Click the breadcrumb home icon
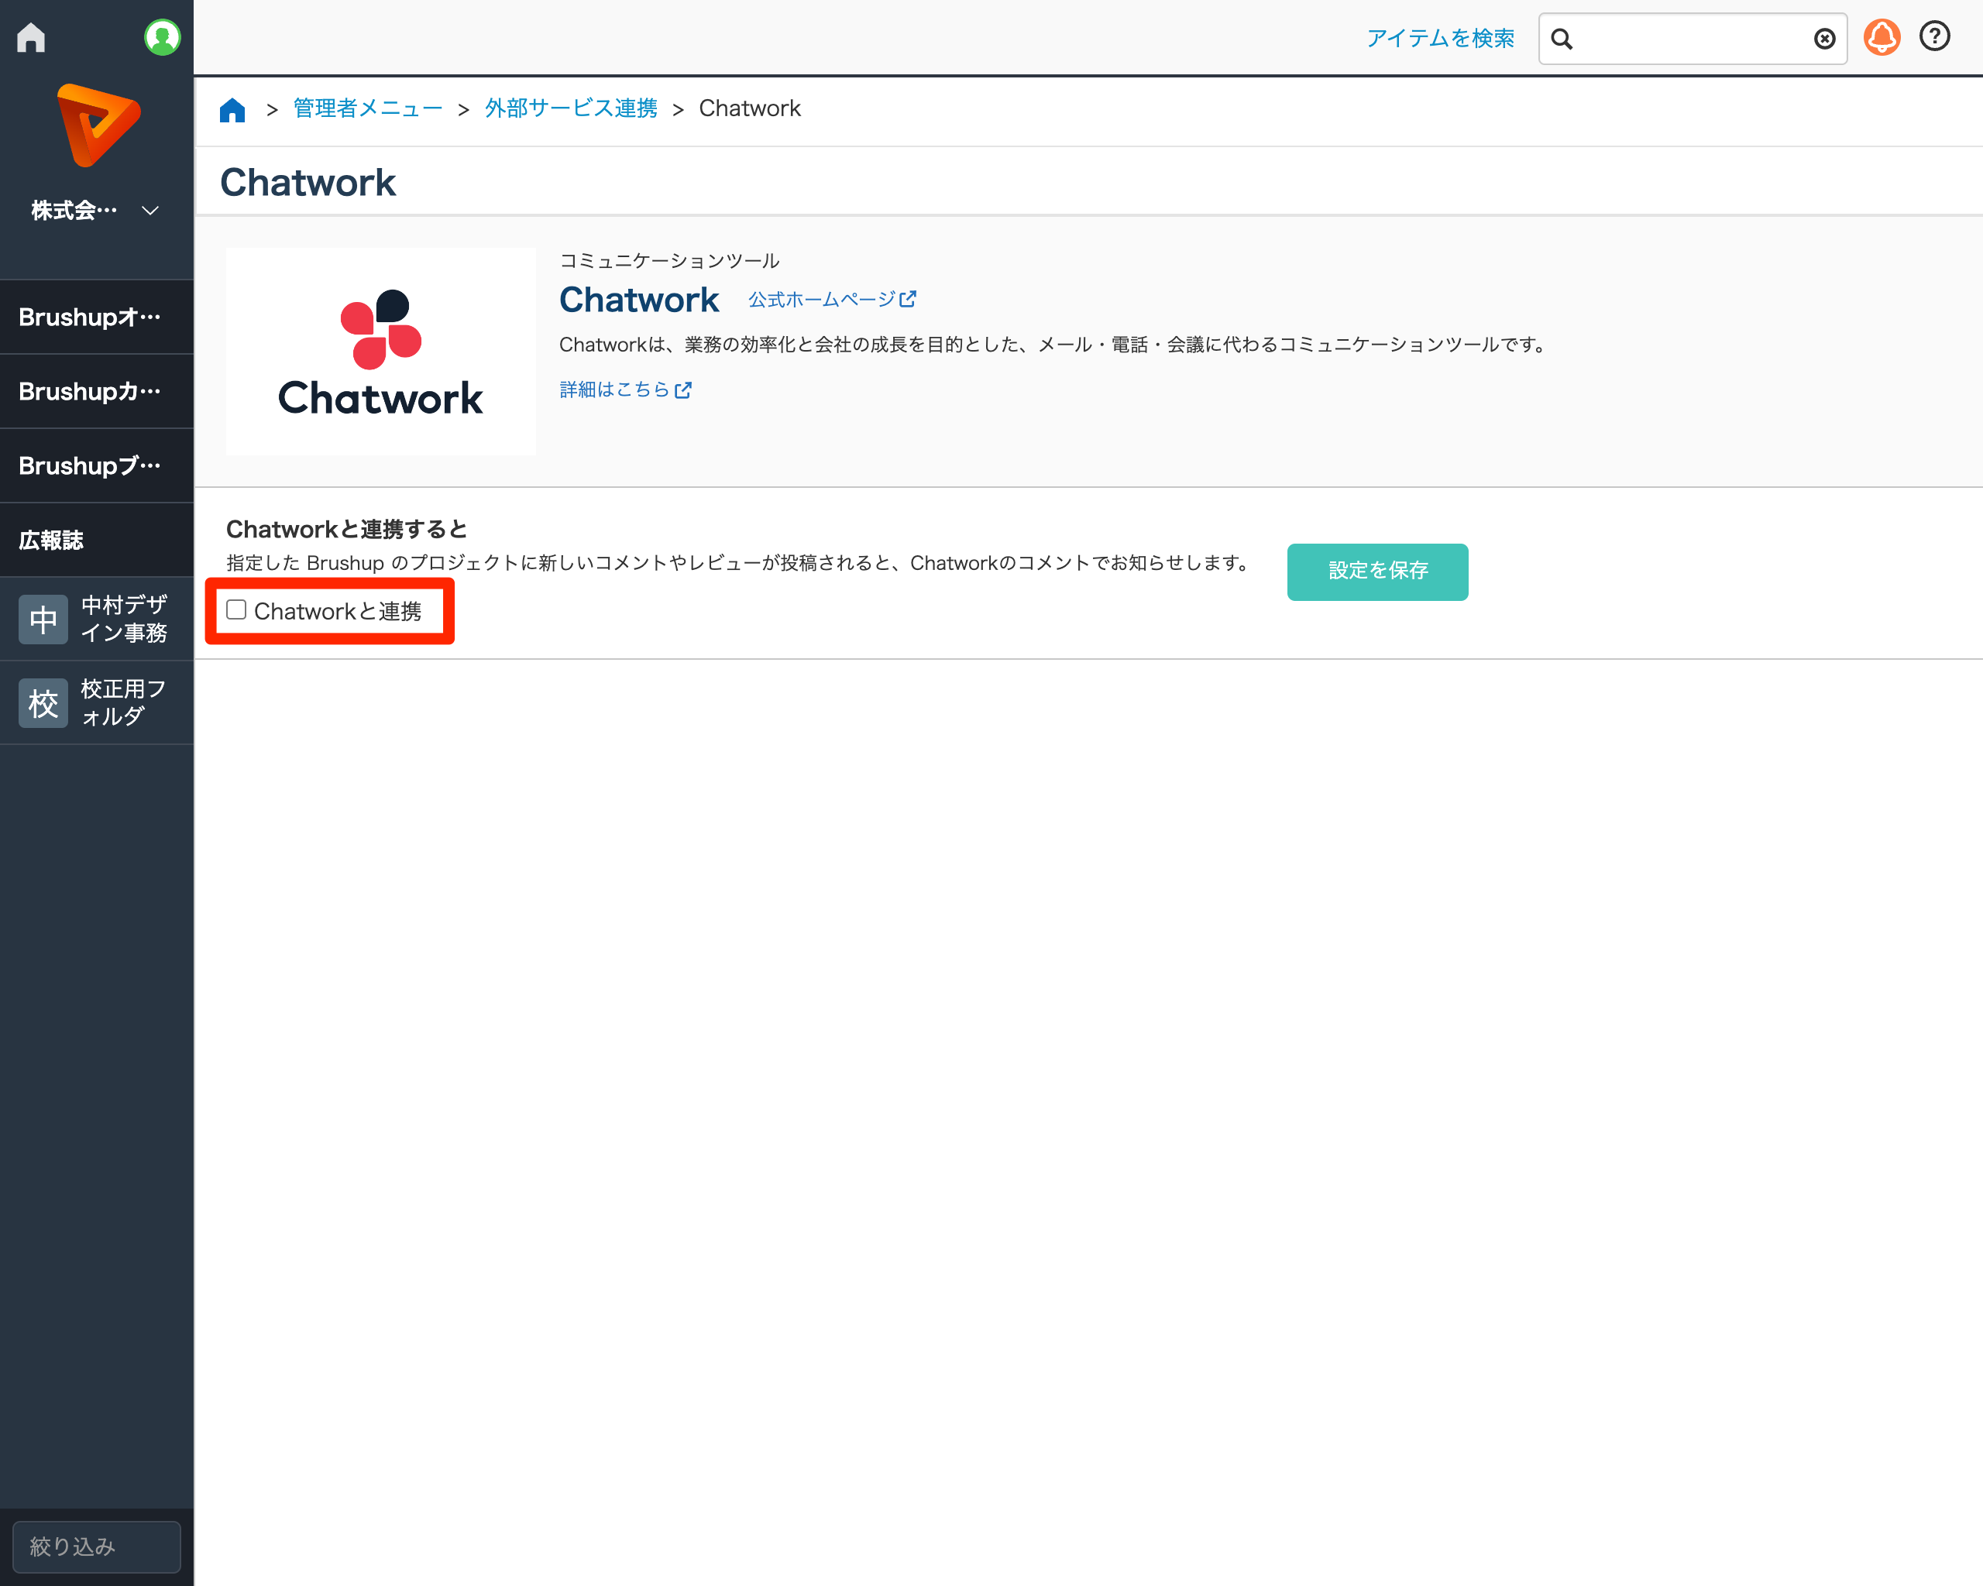 [232, 109]
